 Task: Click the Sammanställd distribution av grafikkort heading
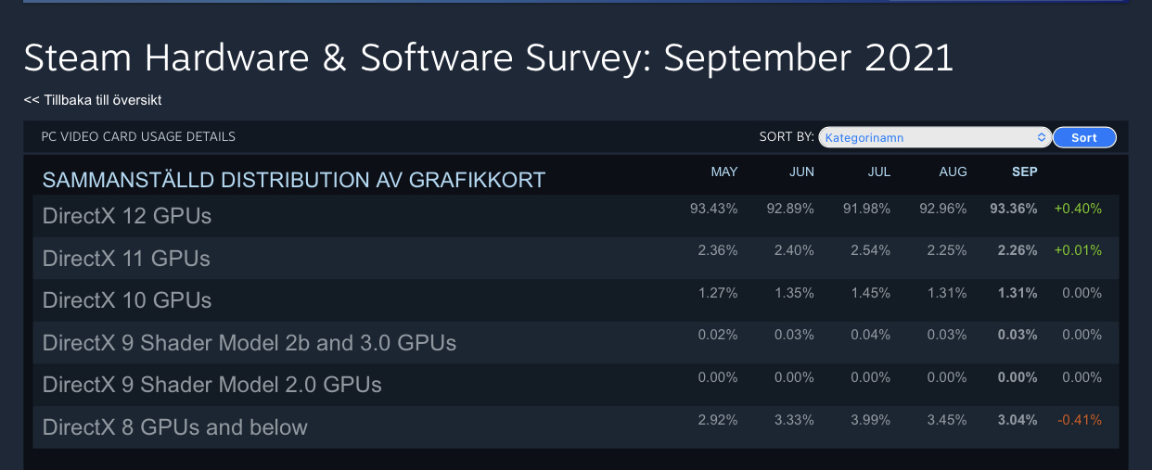pyautogui.click(x=294, y=180)
